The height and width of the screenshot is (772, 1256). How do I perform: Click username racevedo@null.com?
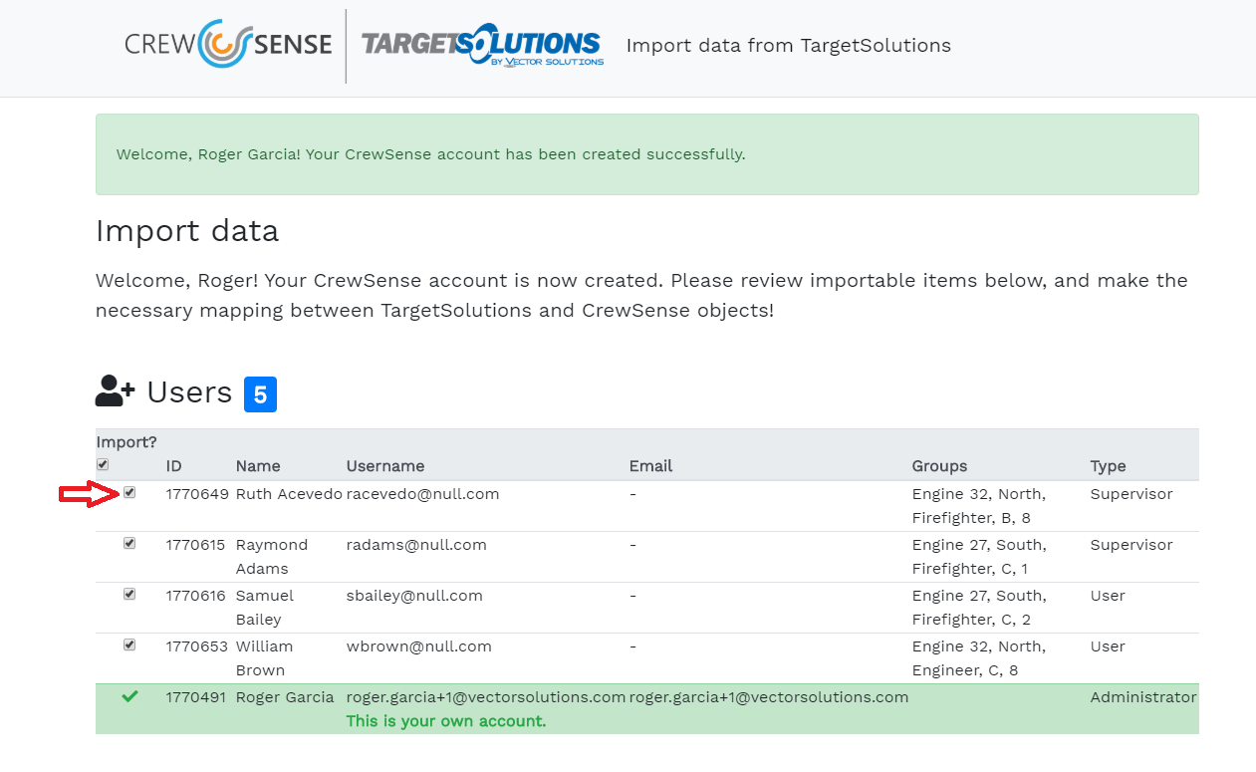(423, 494)
